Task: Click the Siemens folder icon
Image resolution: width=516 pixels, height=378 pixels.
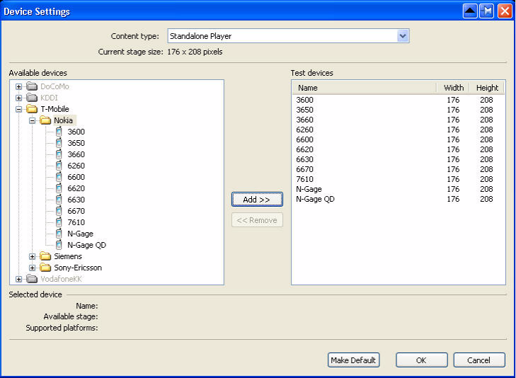Action: (x=45, y=256)
